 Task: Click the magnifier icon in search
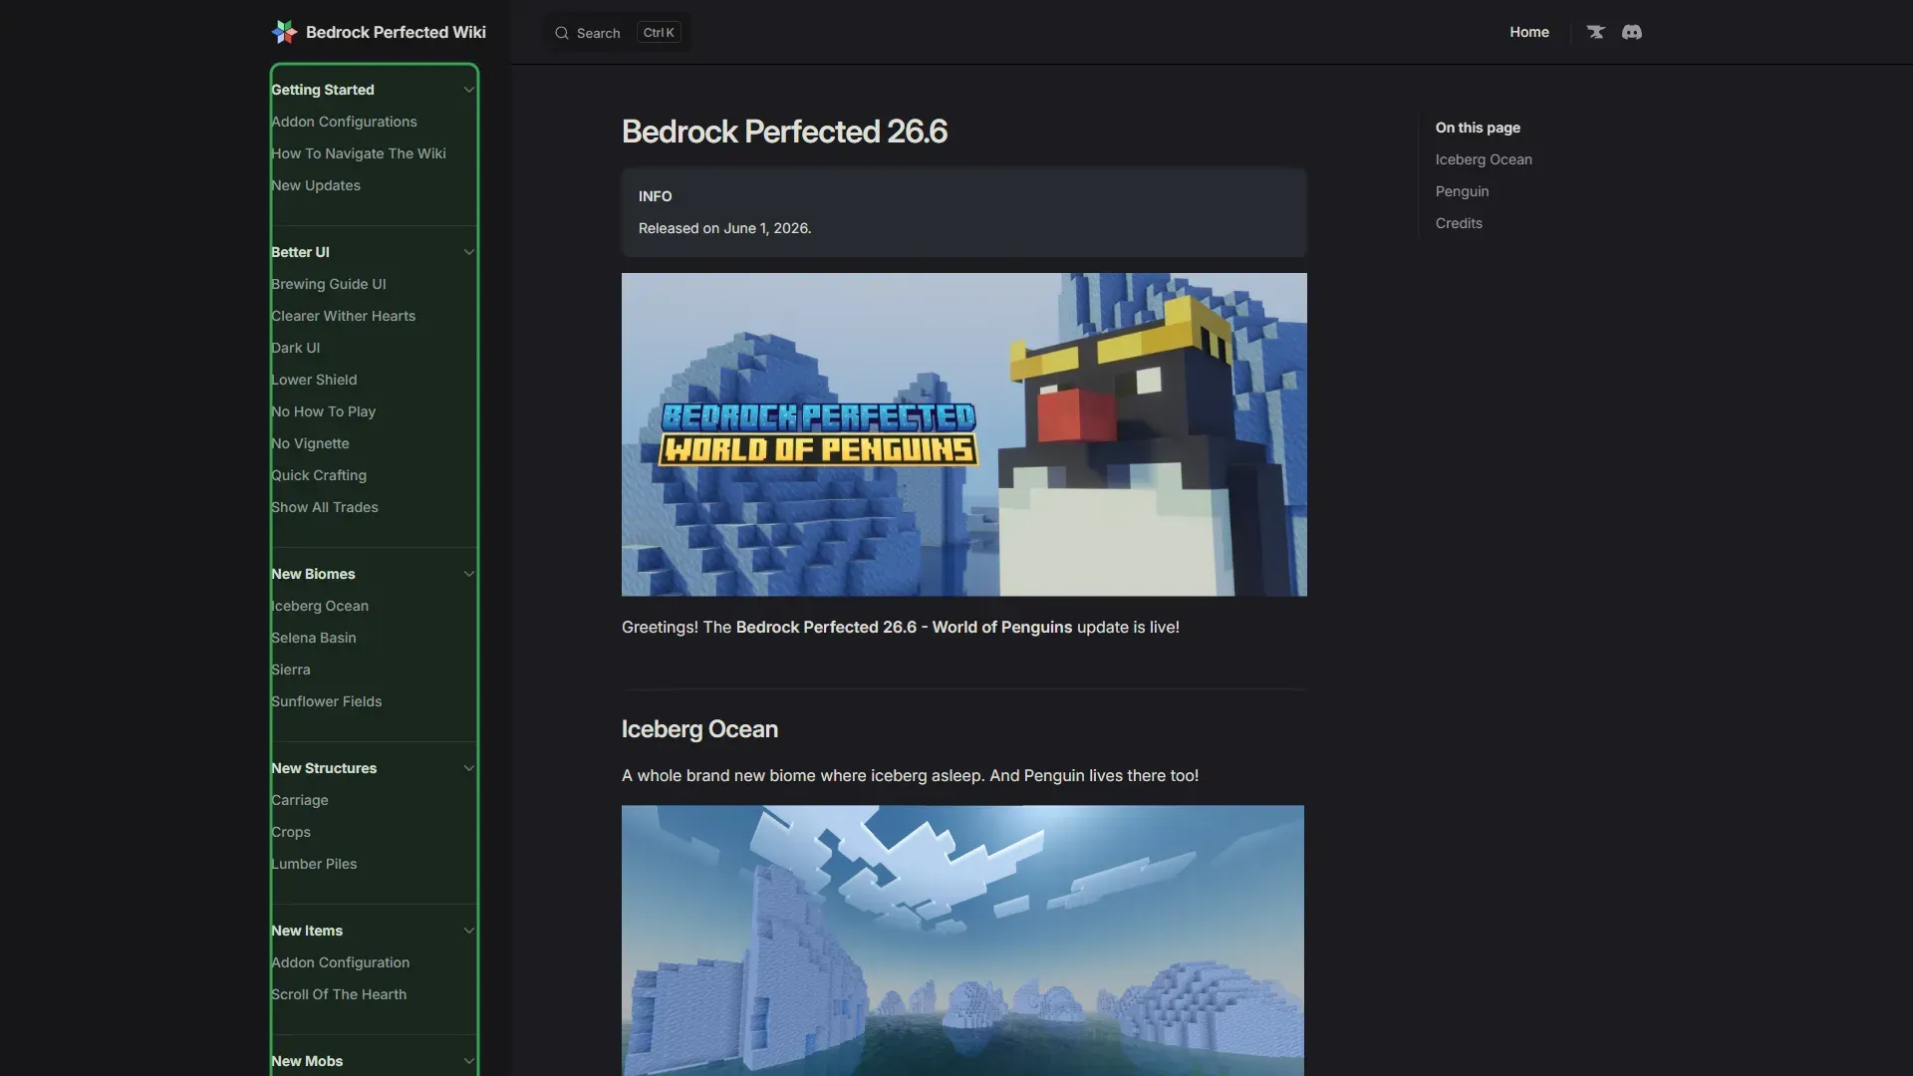point(562,33)
